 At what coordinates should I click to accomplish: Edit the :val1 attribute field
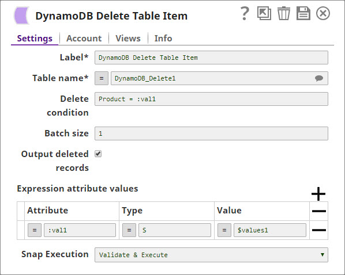(80, 230)
